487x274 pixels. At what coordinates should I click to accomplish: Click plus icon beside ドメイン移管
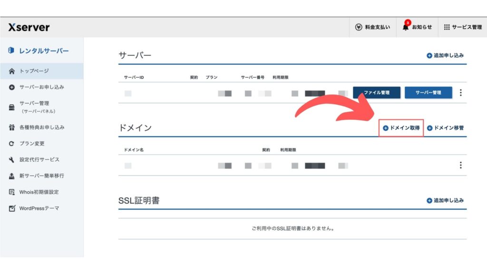click(429, 128)
